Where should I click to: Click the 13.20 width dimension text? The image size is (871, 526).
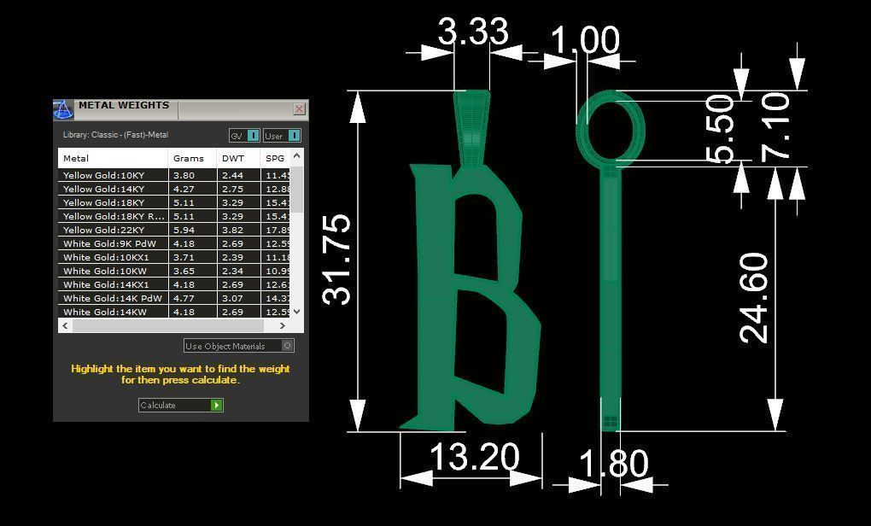point(475,457)
